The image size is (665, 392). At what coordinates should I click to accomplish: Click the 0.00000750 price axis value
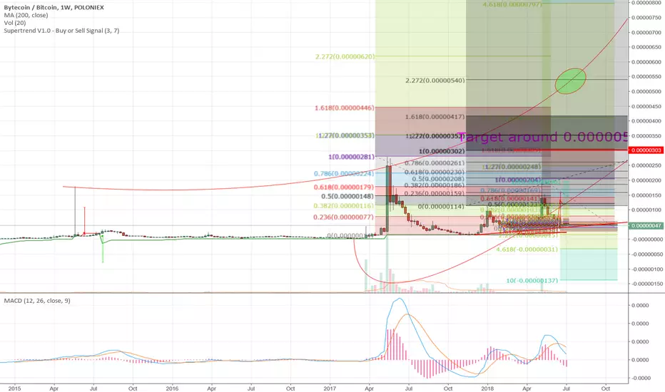coord(646,18)
